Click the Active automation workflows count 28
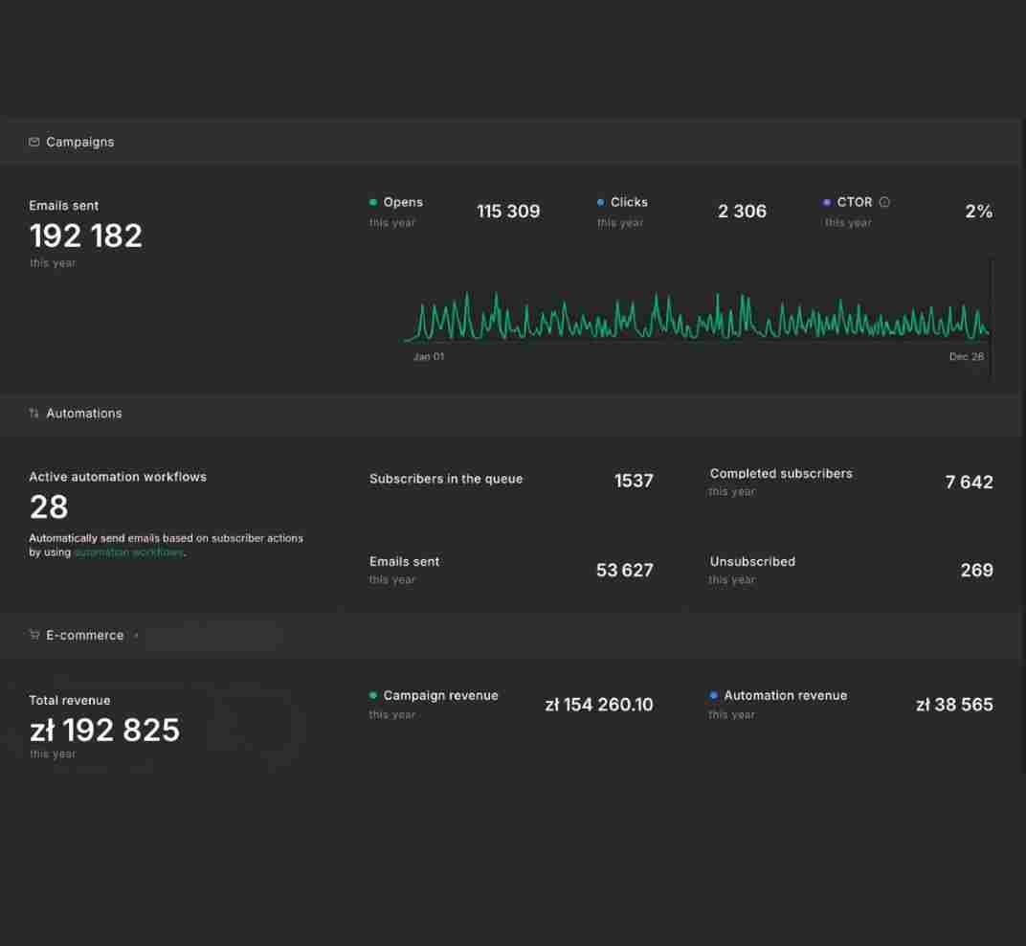The image size is (1026, 946). pyautogui.click(x=49, y=507)
